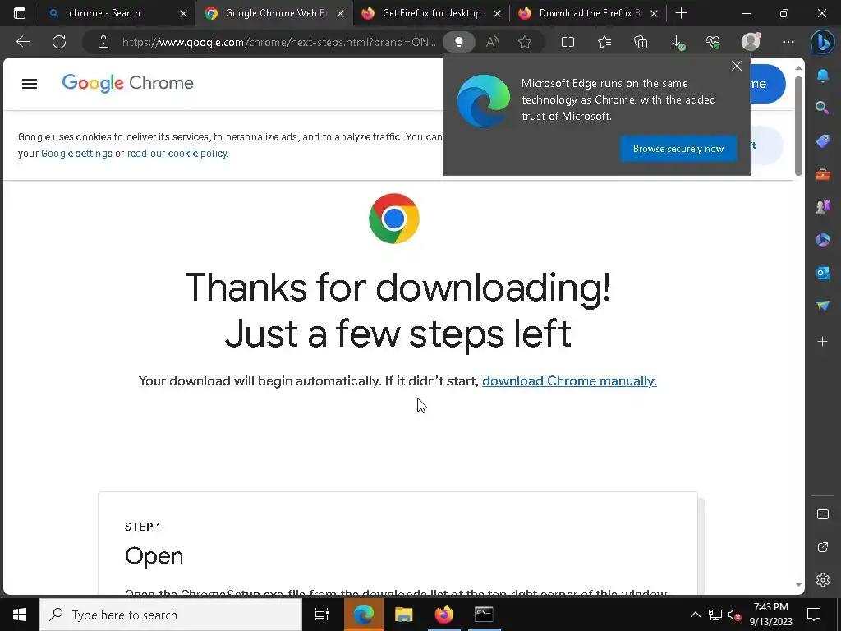Open sidebar Drop paper plane icon
Screen dimensions: 841x631
[x=823, y=306]
